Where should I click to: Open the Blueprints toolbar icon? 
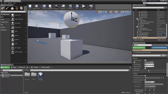pos(63,7)
